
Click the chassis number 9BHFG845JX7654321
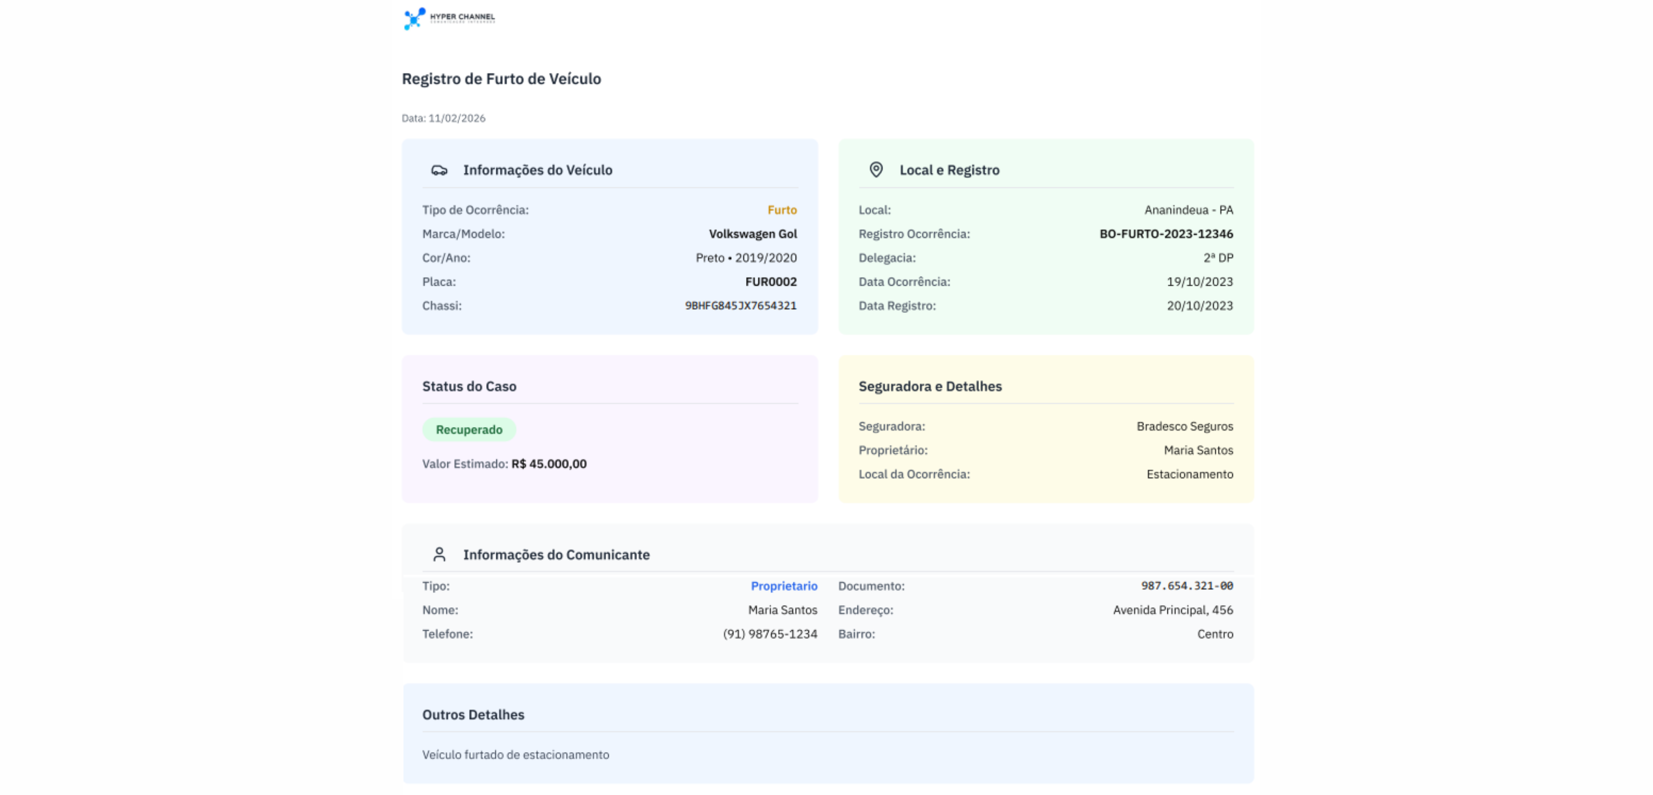pyautogui.click(x=740, y=306)
